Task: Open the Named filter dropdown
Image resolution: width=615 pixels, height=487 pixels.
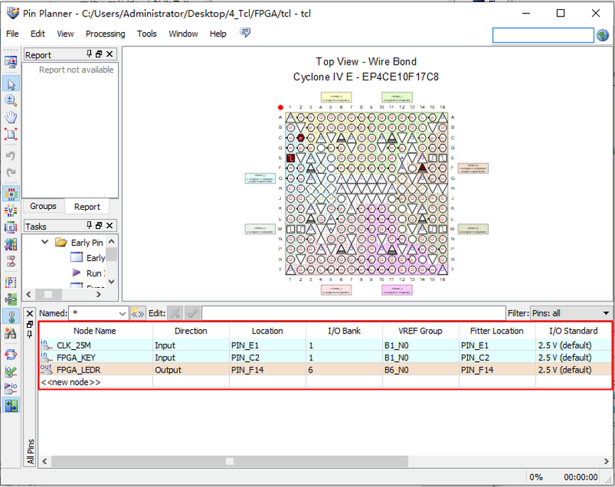Action: [x=121, y=314]
